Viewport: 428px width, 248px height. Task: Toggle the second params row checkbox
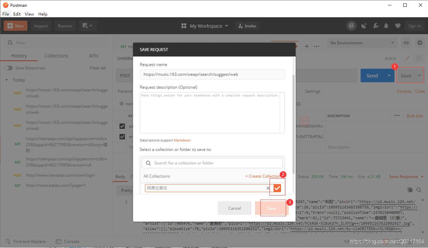pos(122,137)
